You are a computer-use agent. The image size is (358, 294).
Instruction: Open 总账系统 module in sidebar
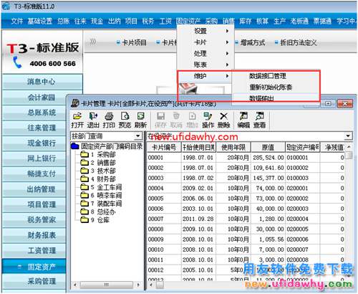tap(34, 113)
